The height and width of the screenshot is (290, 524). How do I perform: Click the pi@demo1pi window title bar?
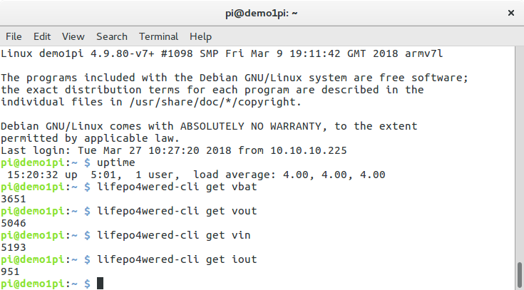261,14
